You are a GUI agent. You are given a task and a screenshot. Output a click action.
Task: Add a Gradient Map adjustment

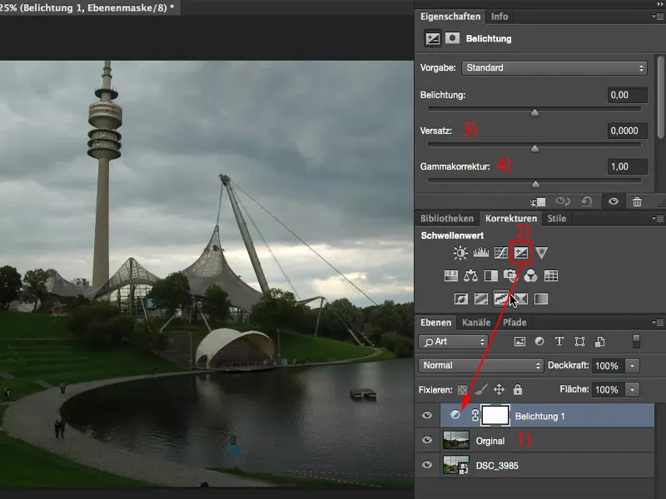(x=540, y=299)
